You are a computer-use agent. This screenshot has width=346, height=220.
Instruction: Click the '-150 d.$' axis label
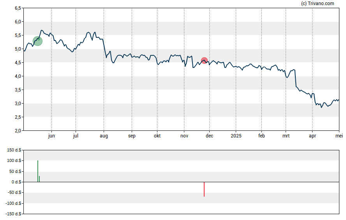[x=14, y=214]
